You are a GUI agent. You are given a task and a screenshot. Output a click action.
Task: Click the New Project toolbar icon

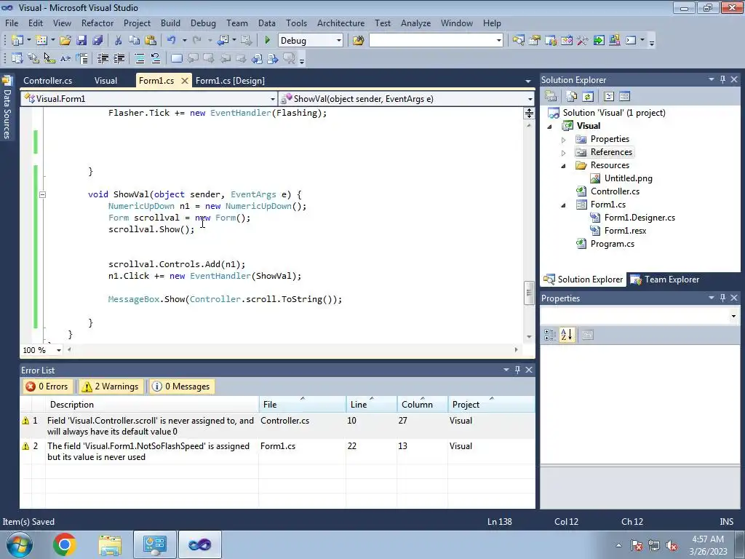click(x=17, y=41)
